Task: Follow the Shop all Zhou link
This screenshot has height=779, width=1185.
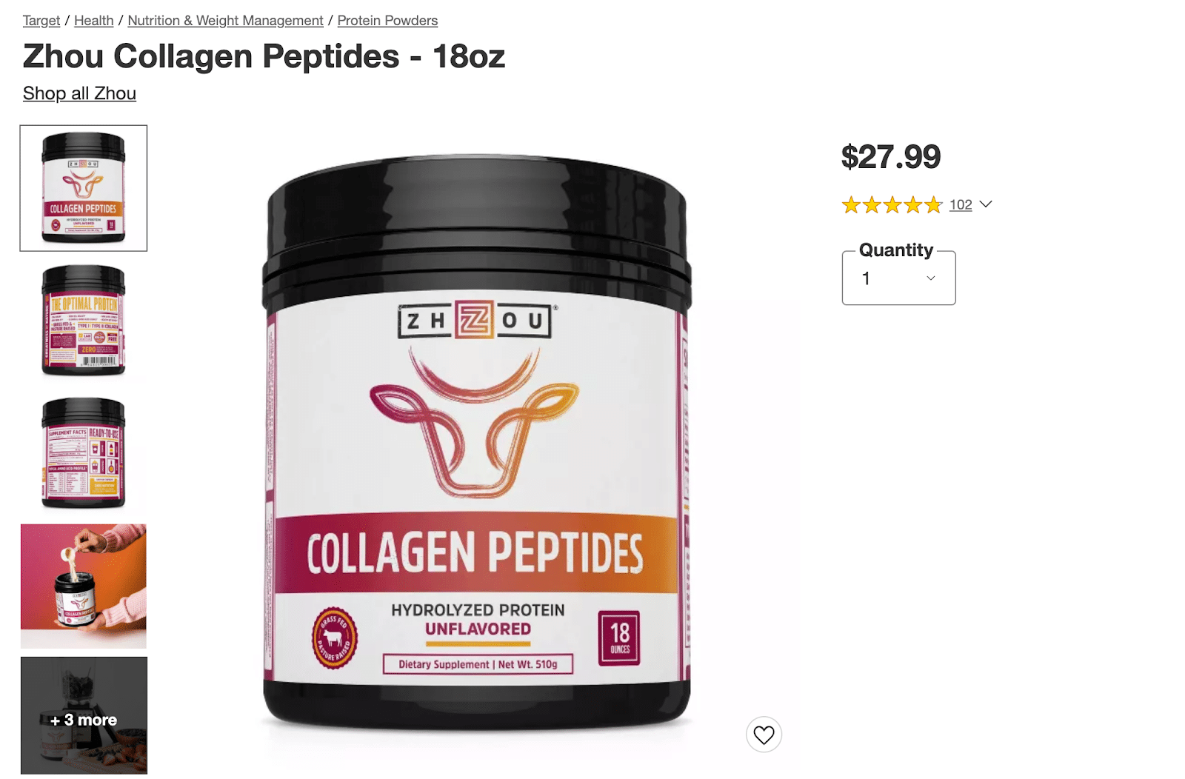Action: click(x=79, y=93)
